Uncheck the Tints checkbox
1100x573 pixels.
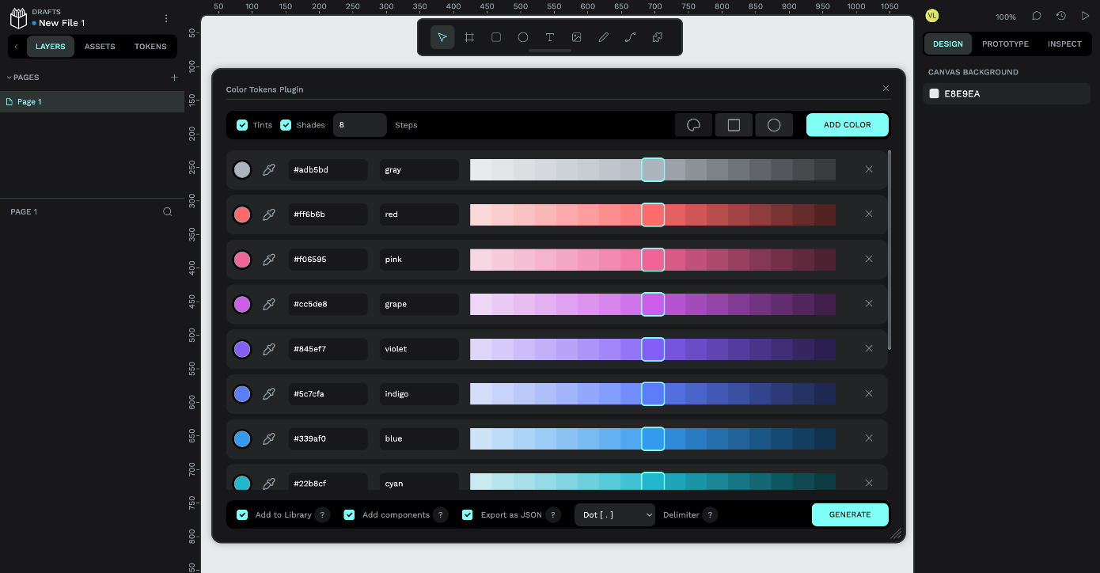[243, 125]
